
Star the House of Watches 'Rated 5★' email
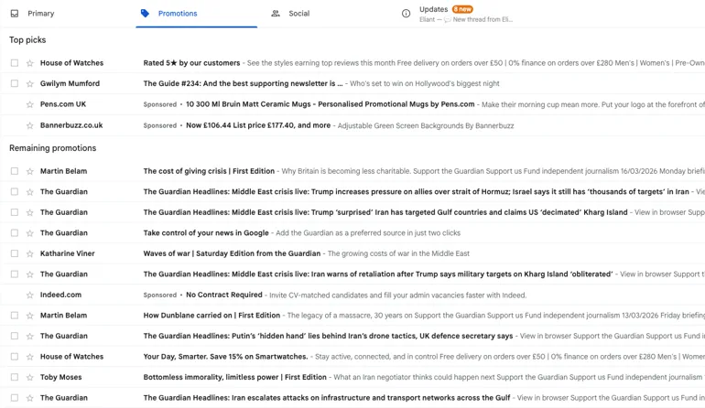pos(30,63)
